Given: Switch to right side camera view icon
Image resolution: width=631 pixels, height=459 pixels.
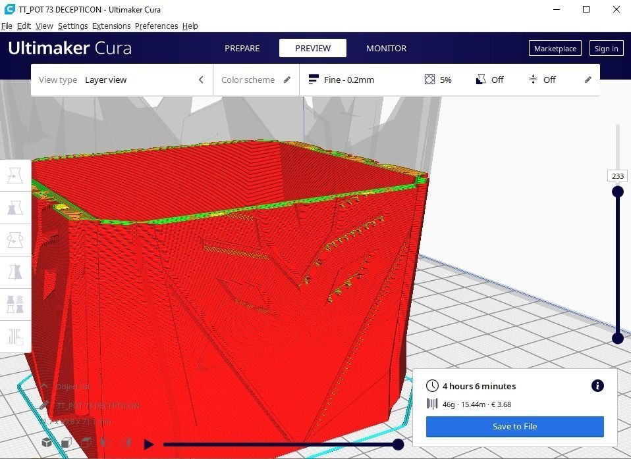Looking at the screenshot, I should (126, 443).
